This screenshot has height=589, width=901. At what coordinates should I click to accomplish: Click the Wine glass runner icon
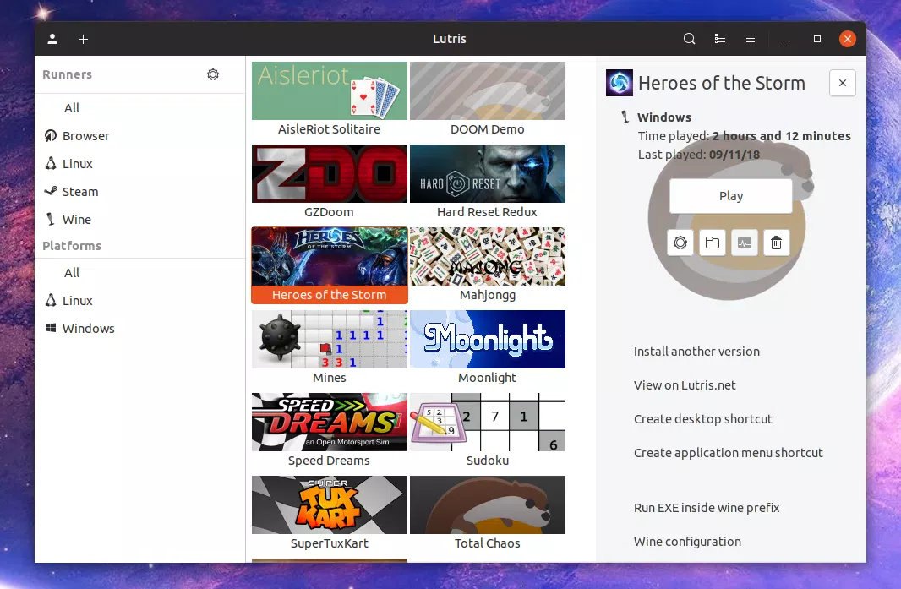tap(51, 219)
